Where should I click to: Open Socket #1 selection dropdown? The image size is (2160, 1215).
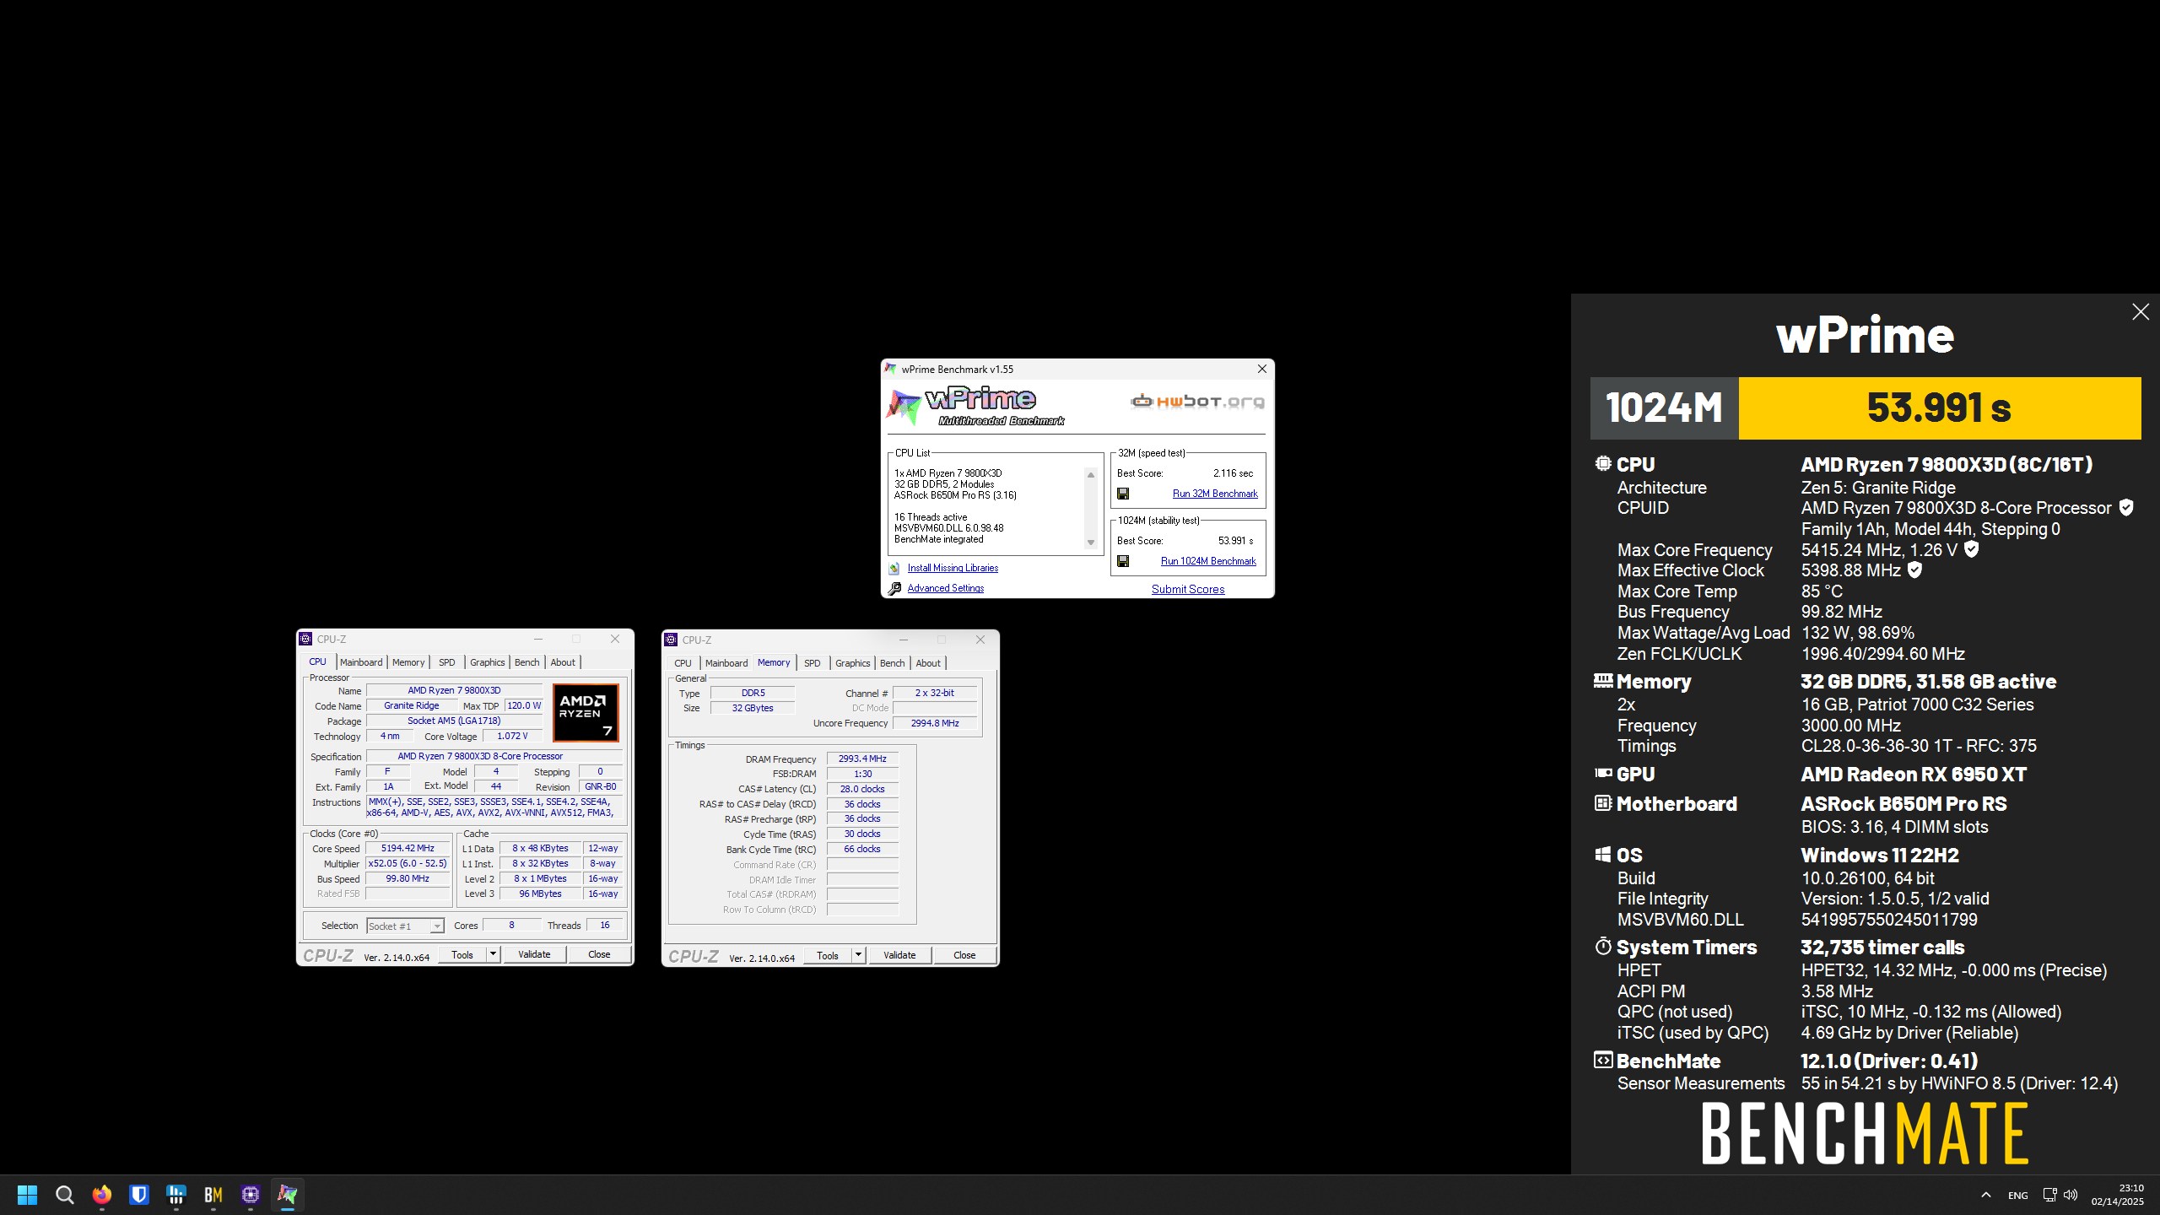click(406, 926)
